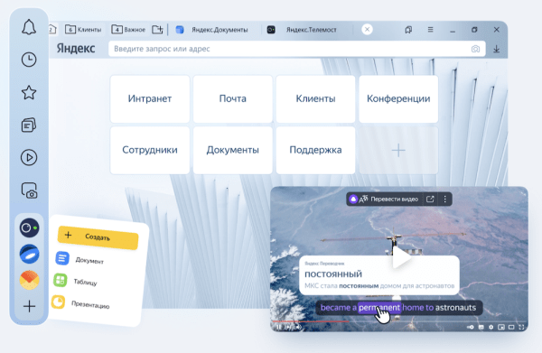
Task: Click the yellow Создать button
Action: click(98, 237)
